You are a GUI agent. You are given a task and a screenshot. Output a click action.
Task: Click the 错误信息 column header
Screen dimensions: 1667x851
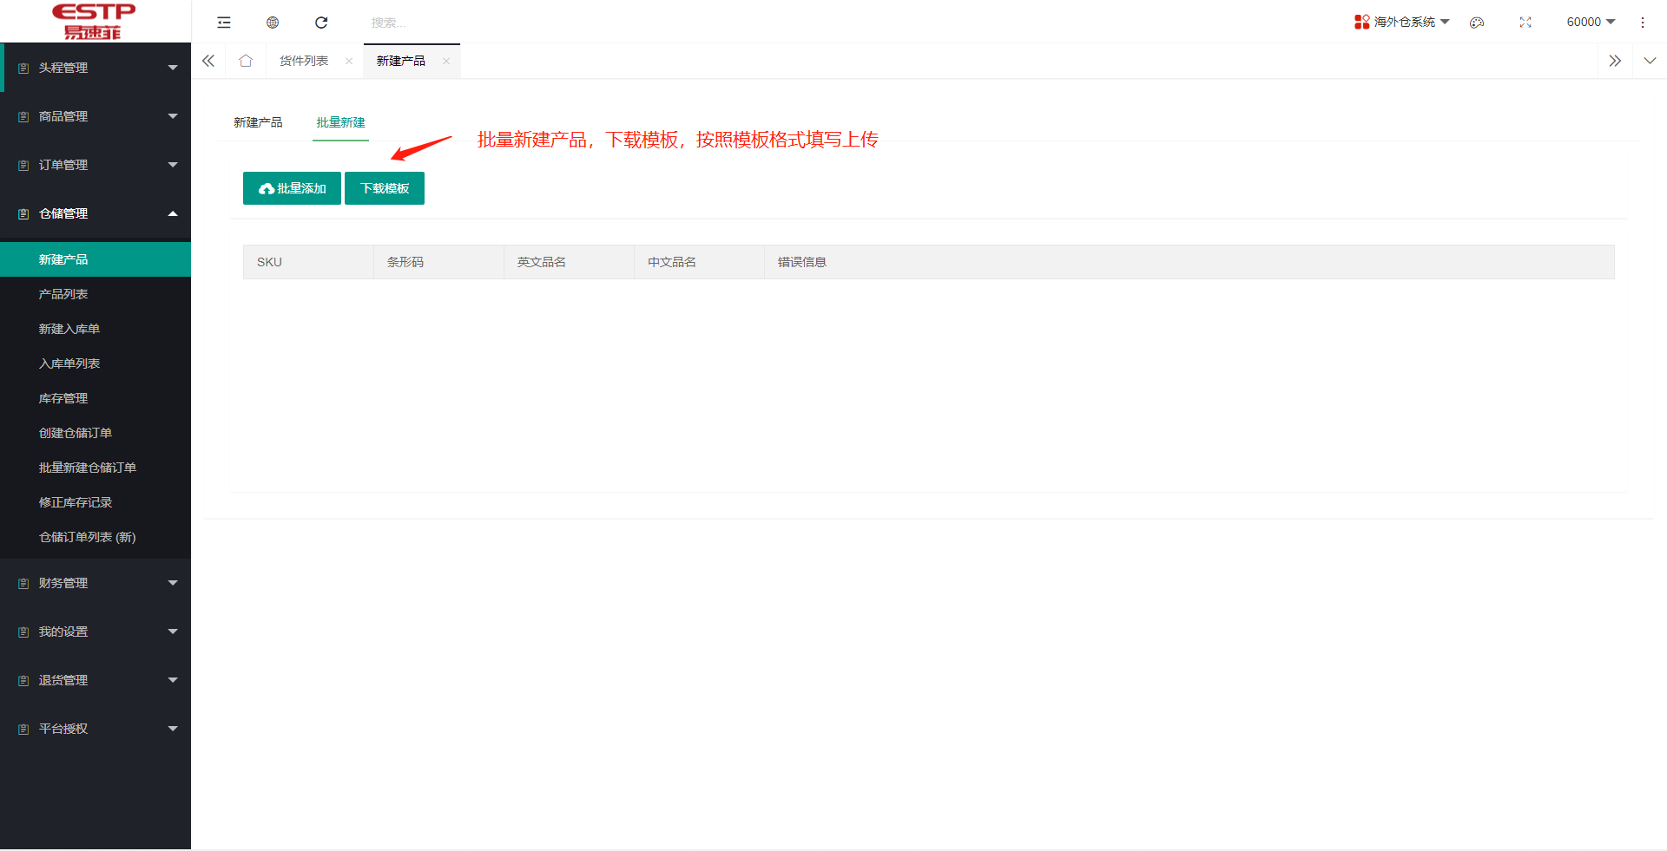pyautogui.click(x=1189, y=262)
